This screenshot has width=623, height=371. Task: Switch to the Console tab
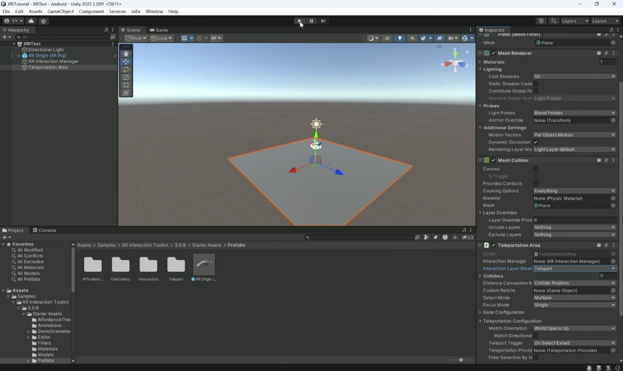44,230
